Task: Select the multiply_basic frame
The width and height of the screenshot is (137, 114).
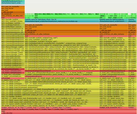Action: coord(50,108)
